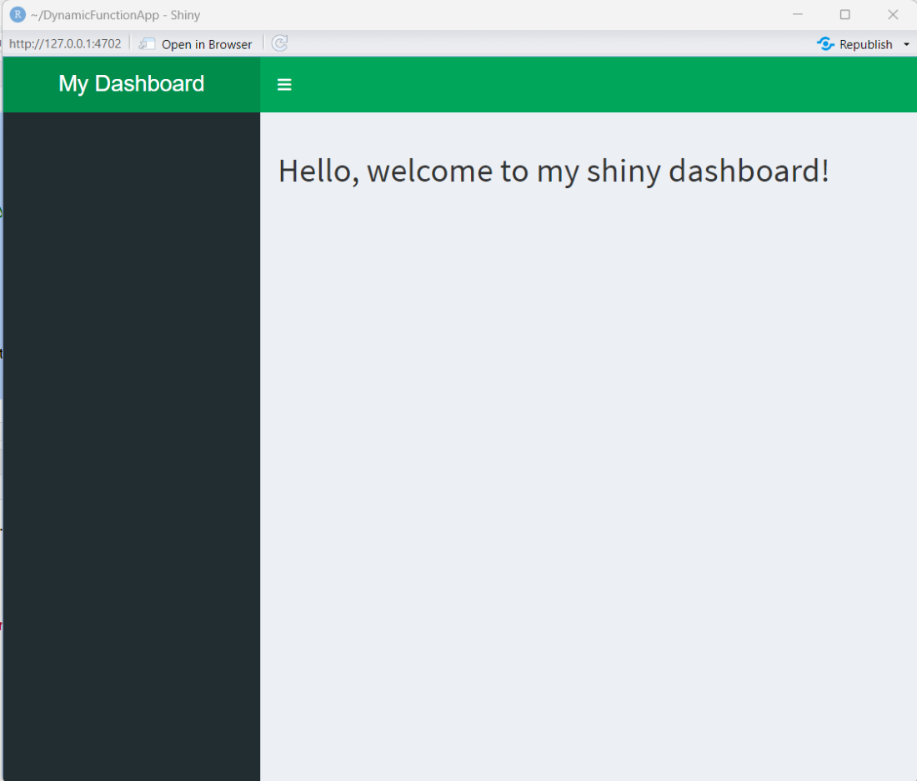
Task: Click the welcome heading text
Action: tap(554, 172)
